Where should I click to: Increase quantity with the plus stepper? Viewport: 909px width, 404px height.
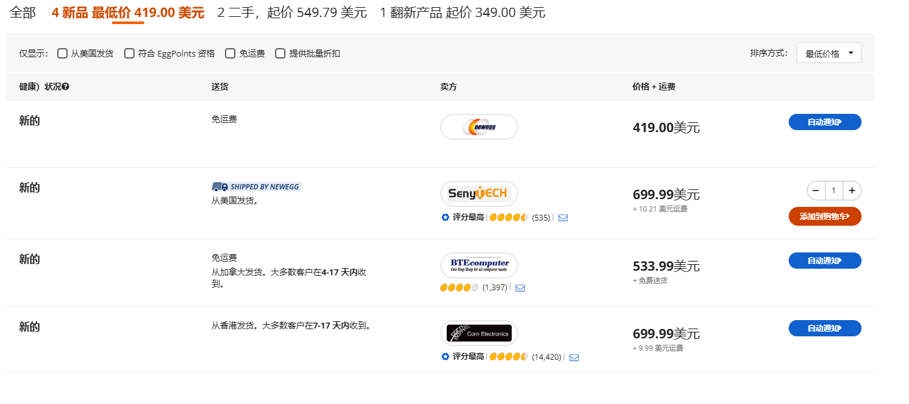pyautogui.click(x=852, y=190)
